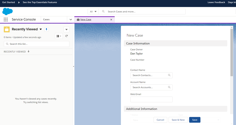236x125 pixels.
Task: Open Leave Feedback link
Action: tap(216, 2)
